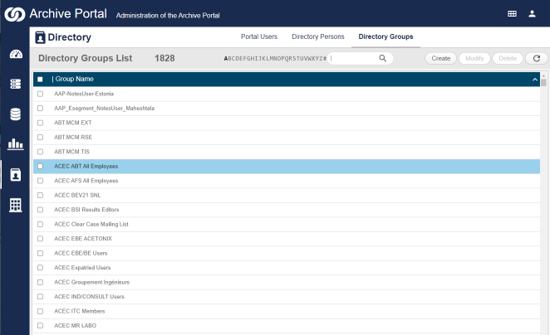
Task: Check the ACEC BEV21 SNL checkbox
Action: [x=41, y=196]
